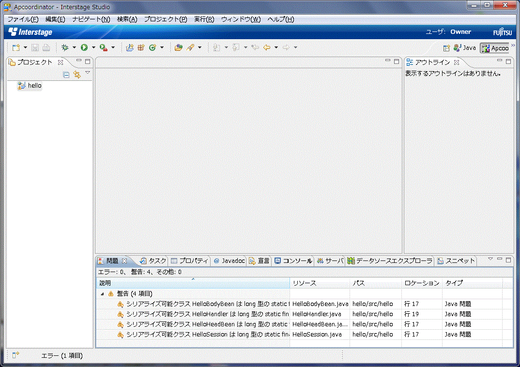The width and height of the screenshot is (520, 367).
Task: Open the 検索(A) menu
Action: tap(127, 19)
